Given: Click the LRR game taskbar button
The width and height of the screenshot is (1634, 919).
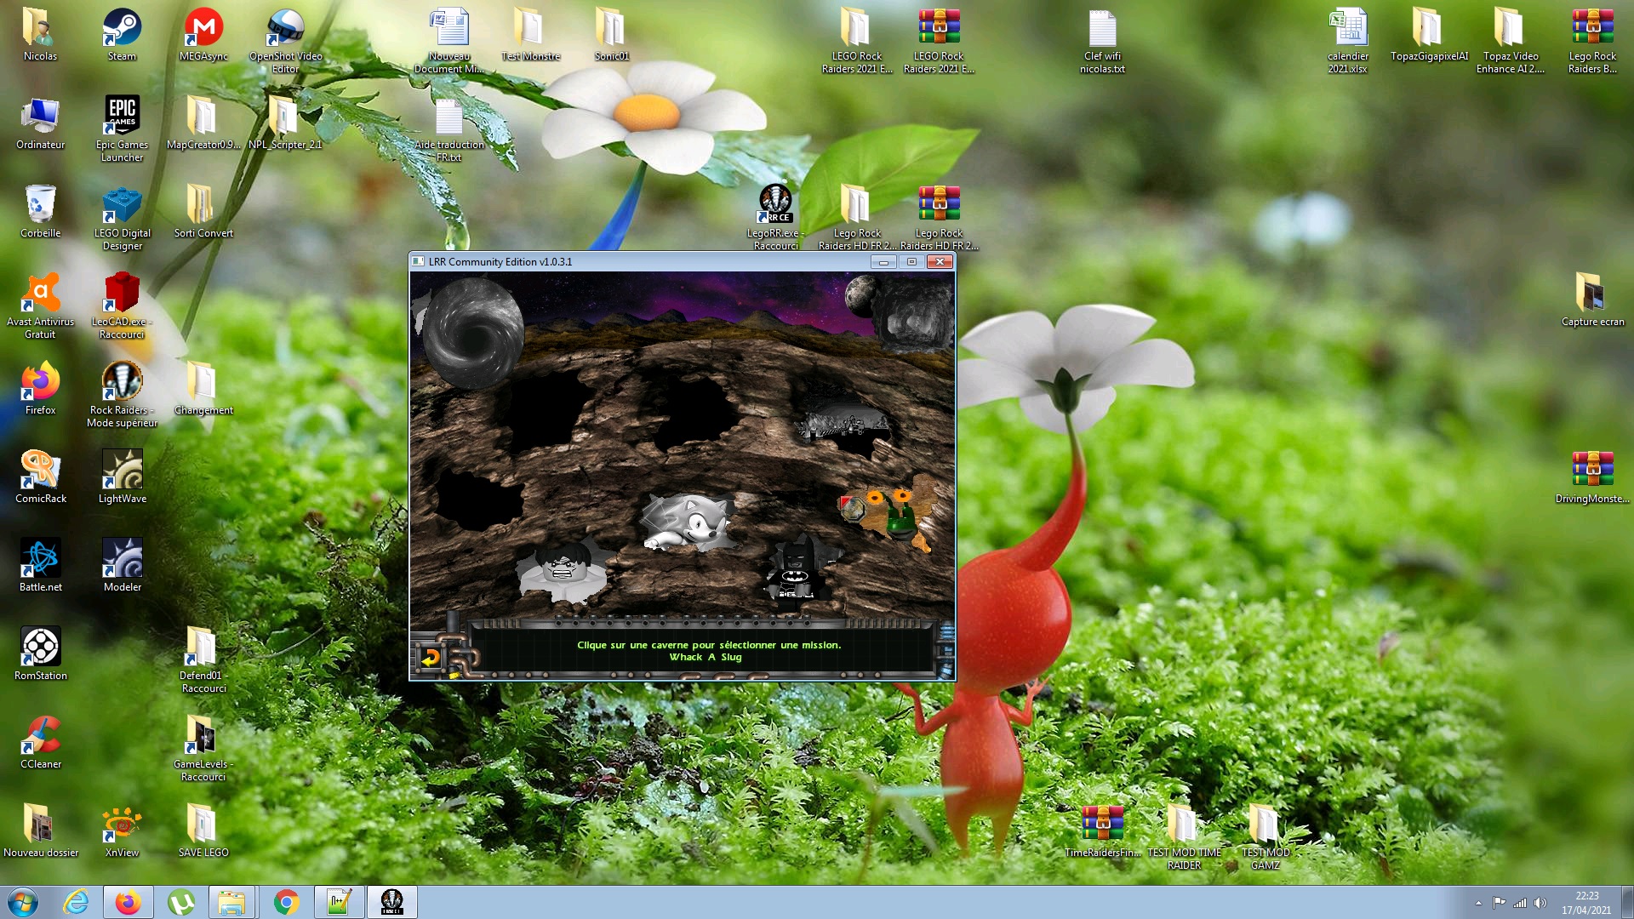Looking at the screenshot, I should tap(392, 902).
